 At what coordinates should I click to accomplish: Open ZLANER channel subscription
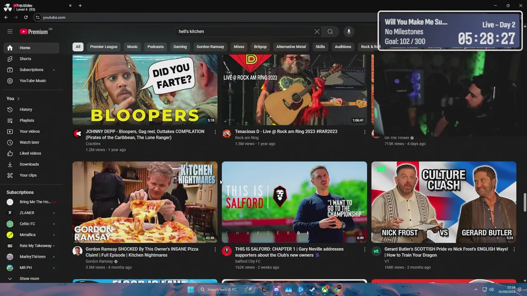pos(31,213)
